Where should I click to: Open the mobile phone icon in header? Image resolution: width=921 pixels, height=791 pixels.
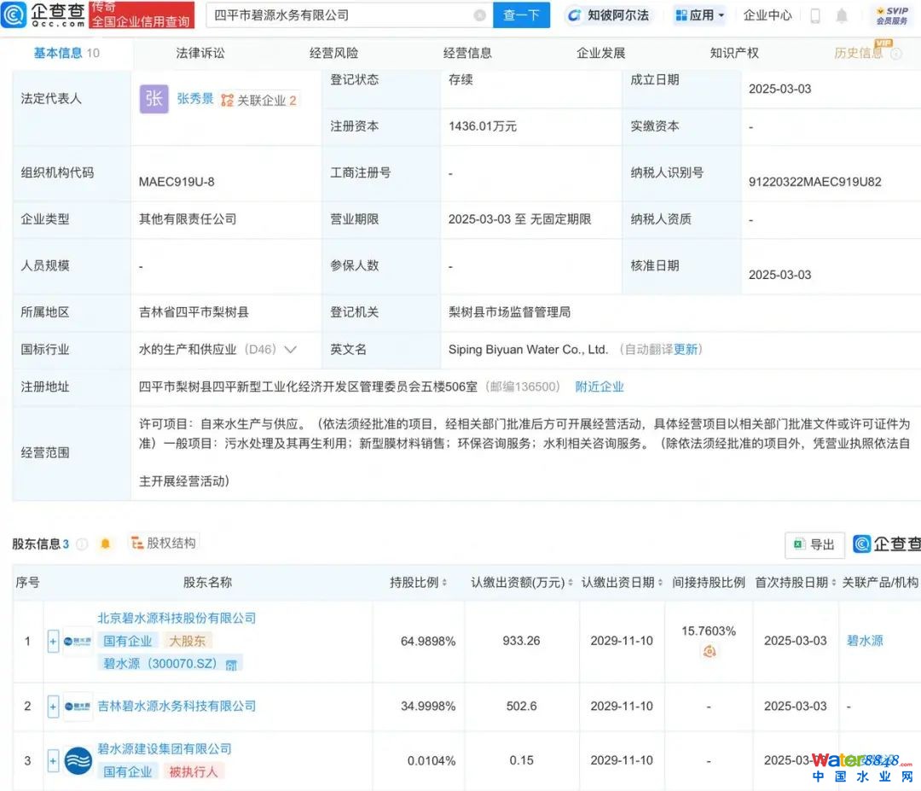815,15
